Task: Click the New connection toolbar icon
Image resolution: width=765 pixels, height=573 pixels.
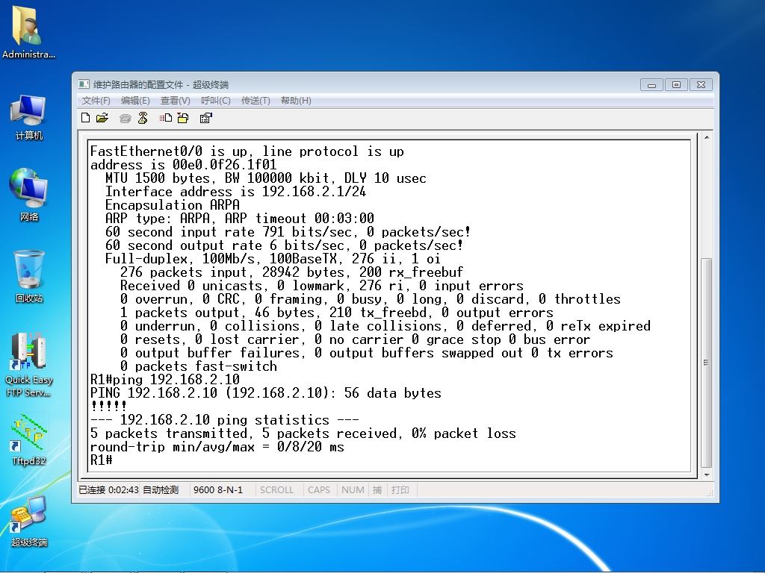Action: 85,117
